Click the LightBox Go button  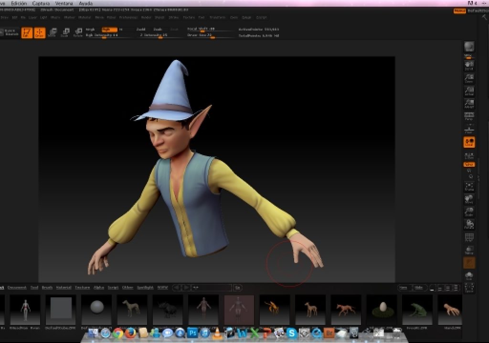coord(238,288)
